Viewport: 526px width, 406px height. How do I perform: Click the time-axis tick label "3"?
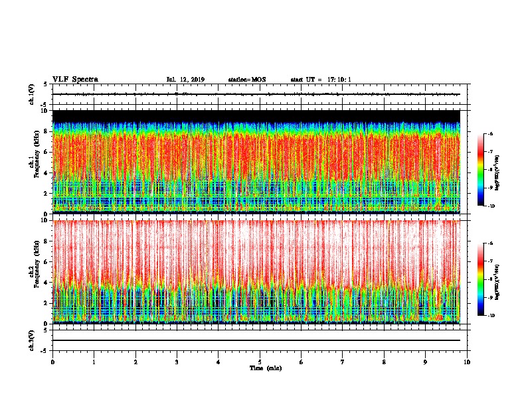point(177,362)
